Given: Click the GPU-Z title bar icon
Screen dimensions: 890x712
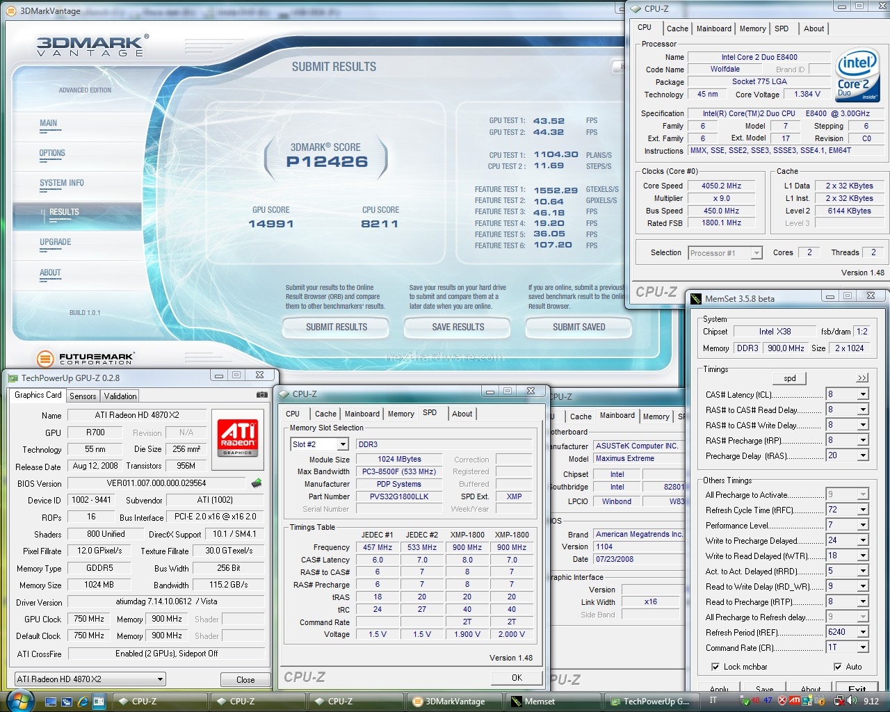Looking at the screenshot, I should (13, 378).
